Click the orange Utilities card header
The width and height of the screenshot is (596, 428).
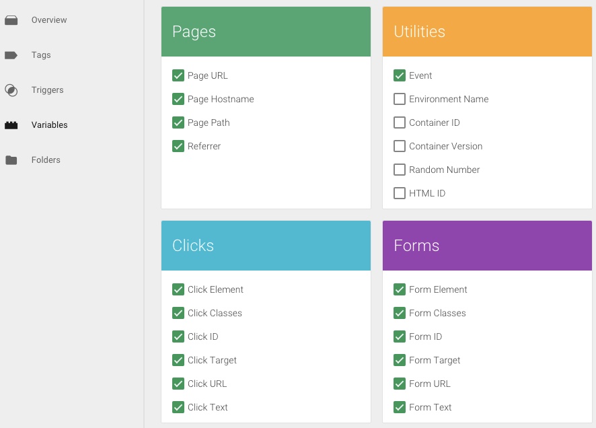pyautogui.click(x=487, y=32)
